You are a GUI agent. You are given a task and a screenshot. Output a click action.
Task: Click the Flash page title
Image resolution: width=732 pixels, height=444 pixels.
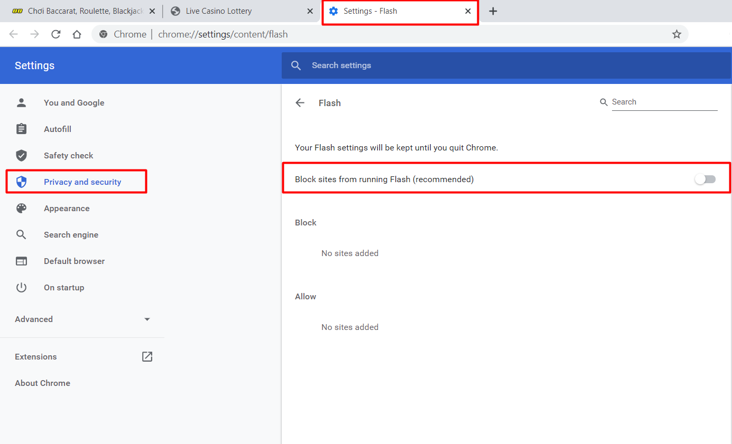pos(330,103)
